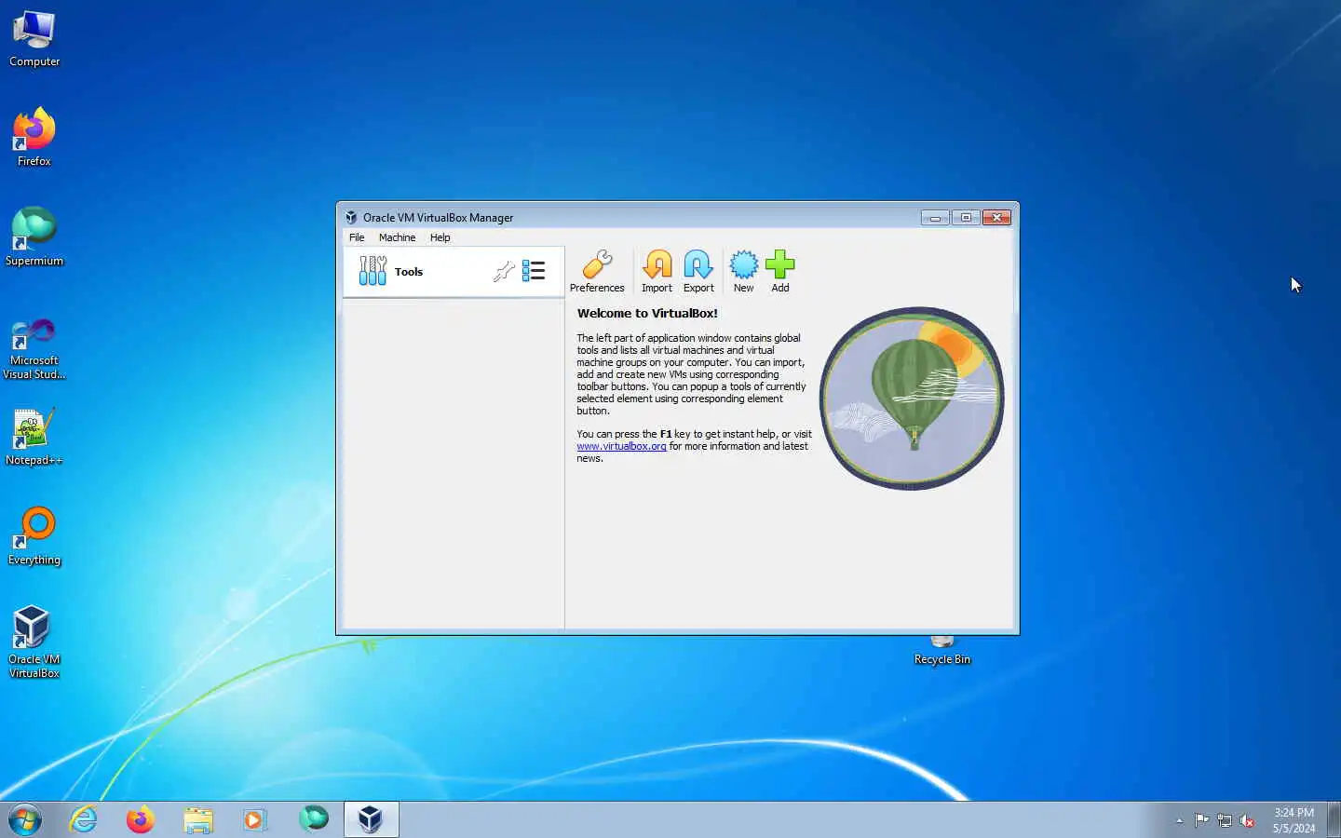Open Windows Media Player from the taskbar
Image resolution: width=1341 pixels, height=838 pixels.
point(255,819)
